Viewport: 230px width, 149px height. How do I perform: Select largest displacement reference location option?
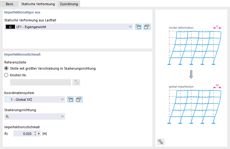pos(6,68)
